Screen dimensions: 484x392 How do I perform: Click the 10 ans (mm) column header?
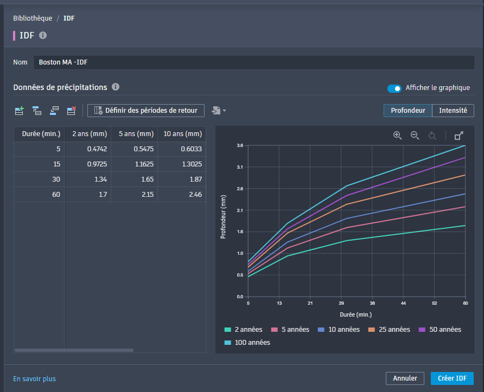pos(182,134)
